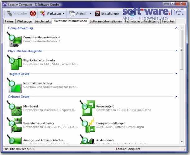Select the Physikalische Laufwerke title text
190x155 pixels.
click(39, 60)
